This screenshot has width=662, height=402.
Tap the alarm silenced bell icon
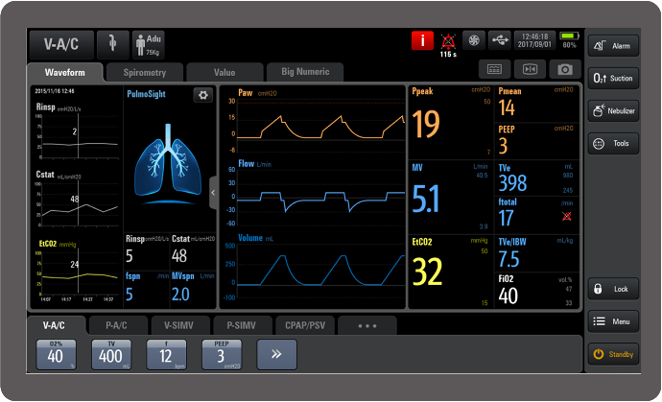pos(447,40)
